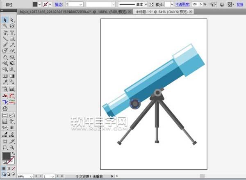Switch paint mode to Gradient
246x180 pixels.
tap(9, 168)
